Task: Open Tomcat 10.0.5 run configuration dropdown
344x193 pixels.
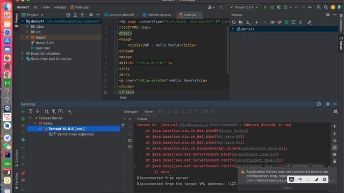Action: [x=243, y=7]
